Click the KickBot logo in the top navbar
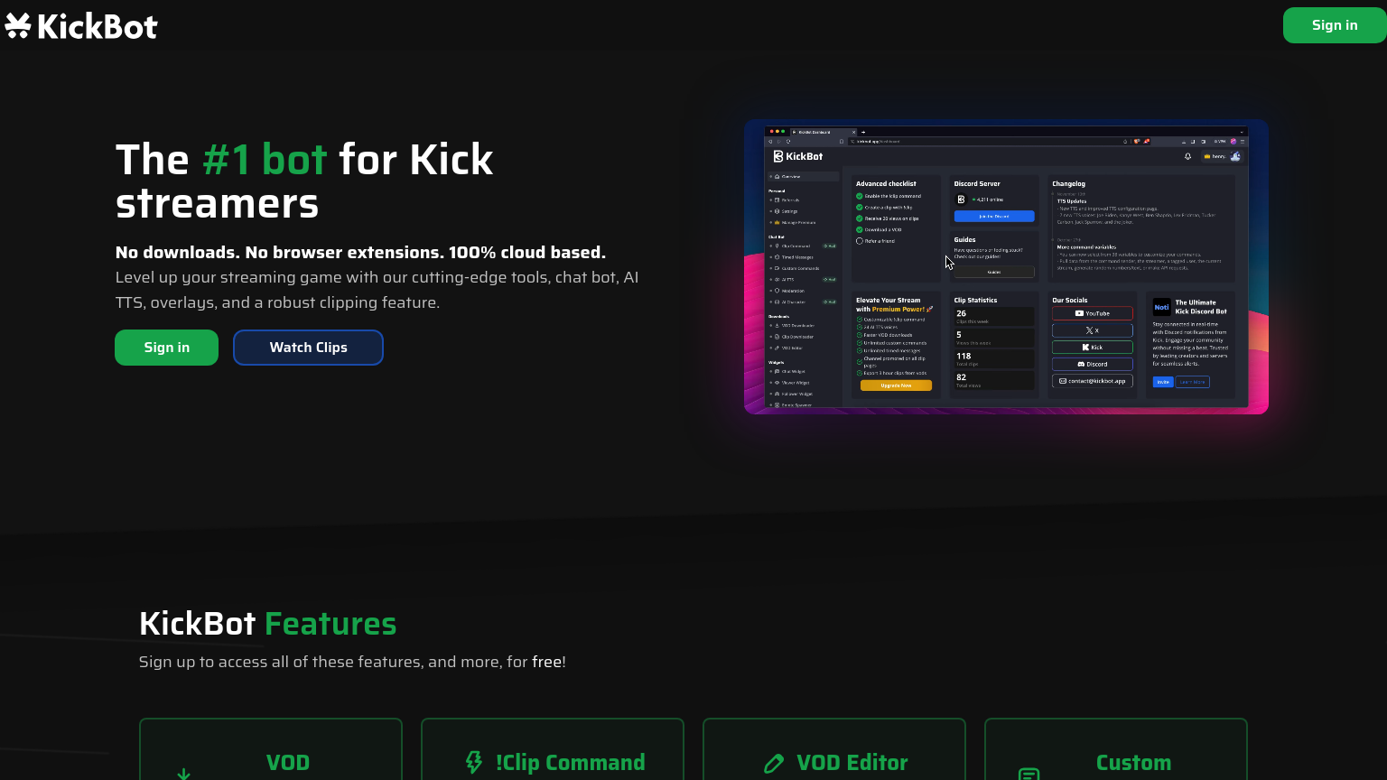The width and height of the screenshot is (1387, 780). click(81, 25)
